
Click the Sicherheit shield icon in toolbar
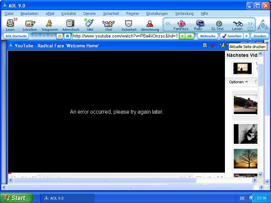point(129,25)
